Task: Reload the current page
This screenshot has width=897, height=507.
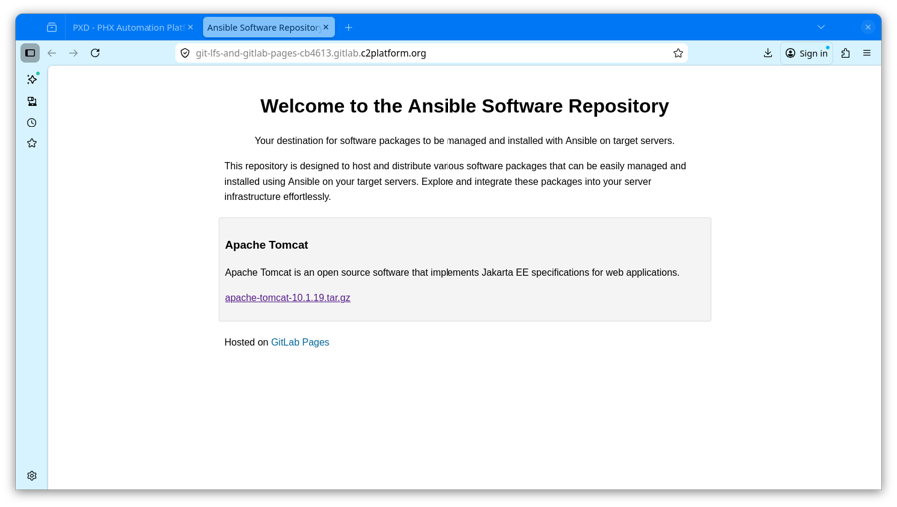Action: click(95, 53)
